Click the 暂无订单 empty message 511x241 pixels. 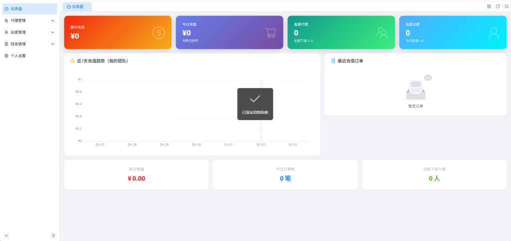coord(416,107)
